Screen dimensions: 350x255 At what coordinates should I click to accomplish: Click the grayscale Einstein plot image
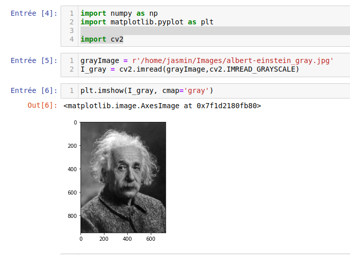(123, 177)
